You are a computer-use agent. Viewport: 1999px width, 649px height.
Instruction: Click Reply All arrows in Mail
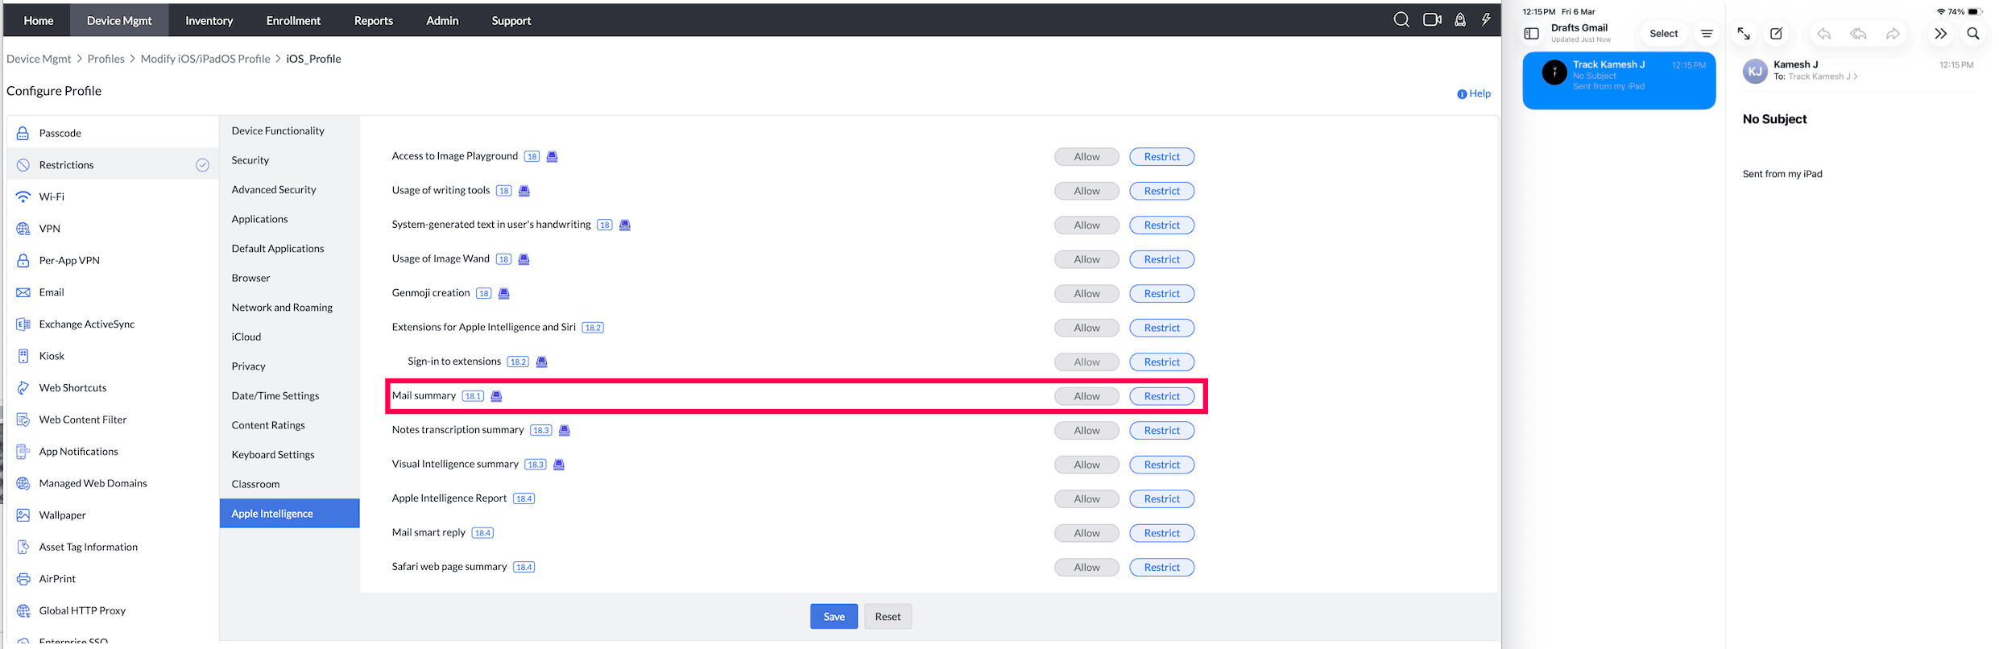tap(1859, 34)
